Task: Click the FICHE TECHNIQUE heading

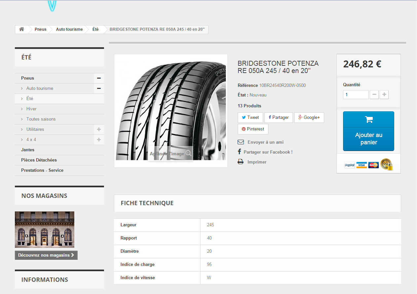Action: [x=147, y=203]
